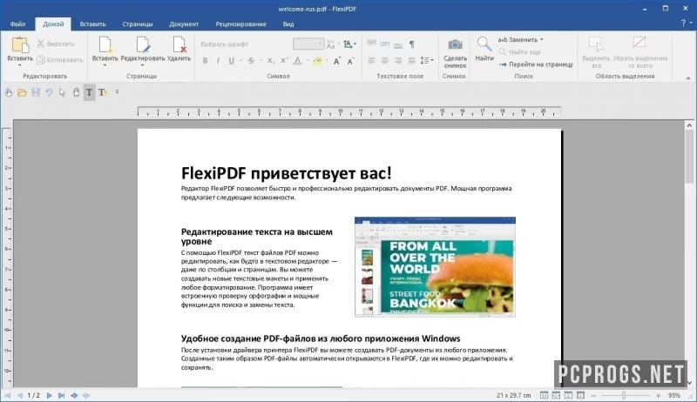Click 'Выделить все' selection icon
Screen dimensions: 697x402
(596, 44)
